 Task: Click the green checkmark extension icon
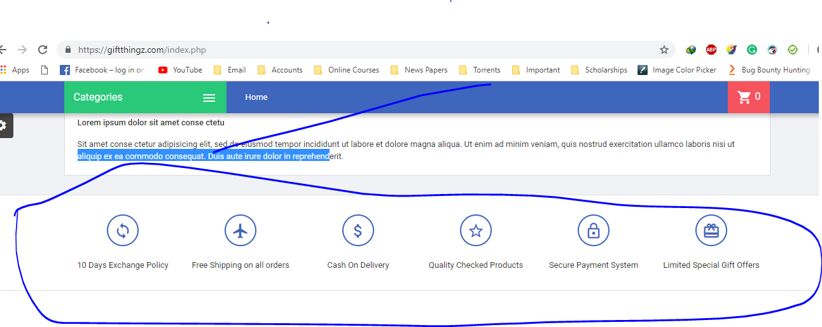pos(793,50)
